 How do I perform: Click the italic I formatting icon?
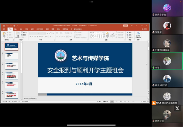click(32, 37)
